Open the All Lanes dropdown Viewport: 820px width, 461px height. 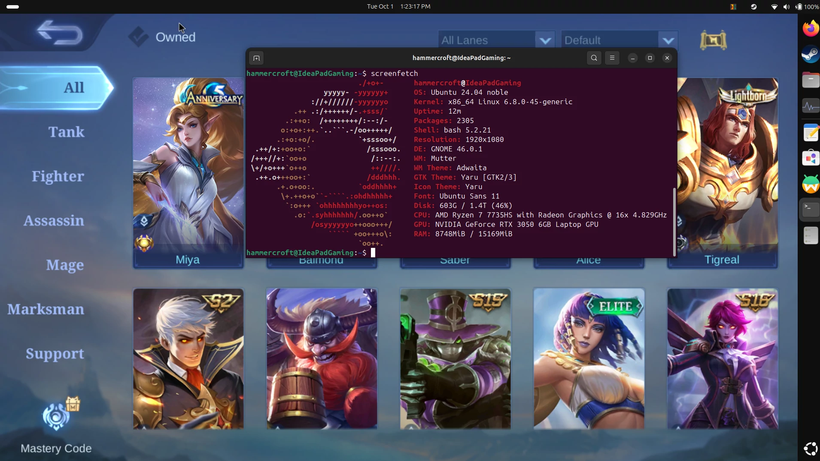pyautogui.click(x=497, y=40)
